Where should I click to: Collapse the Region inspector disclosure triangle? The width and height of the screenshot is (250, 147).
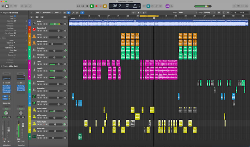click(1, 12)
